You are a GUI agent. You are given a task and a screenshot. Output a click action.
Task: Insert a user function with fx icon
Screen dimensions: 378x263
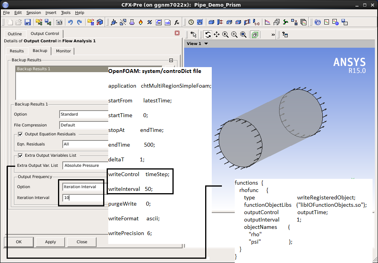point(177,22)
